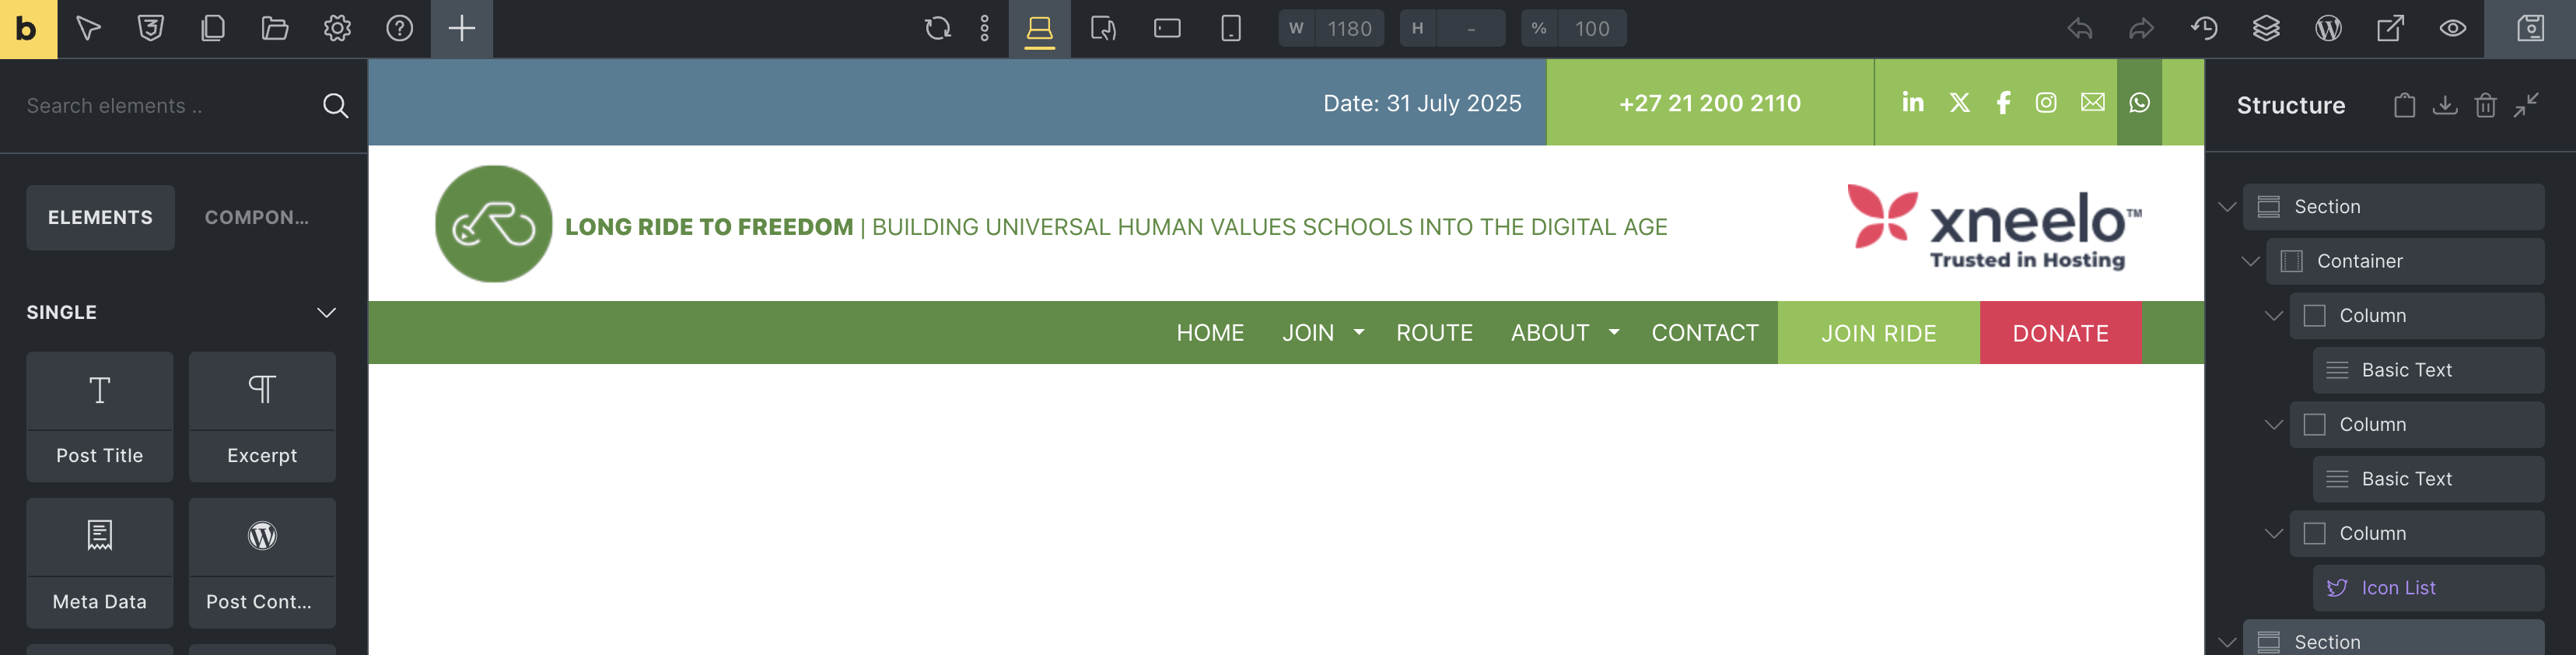The height and width of the screenshot is (655, 2576).
Task: Expand the bottom Section chevron in Structure
Action: click(2227, 643)
